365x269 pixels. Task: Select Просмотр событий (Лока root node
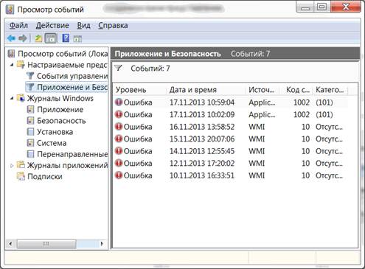tap(63, 54)
